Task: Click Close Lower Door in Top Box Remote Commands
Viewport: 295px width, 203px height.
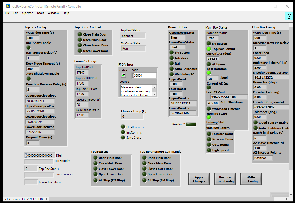Action: (x=144, y=169)
